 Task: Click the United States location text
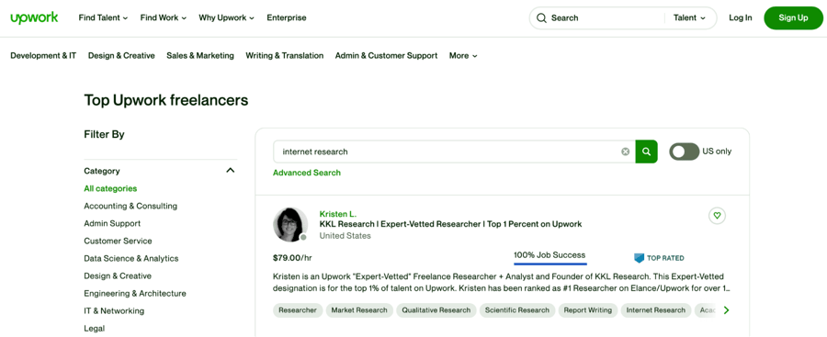345,236
